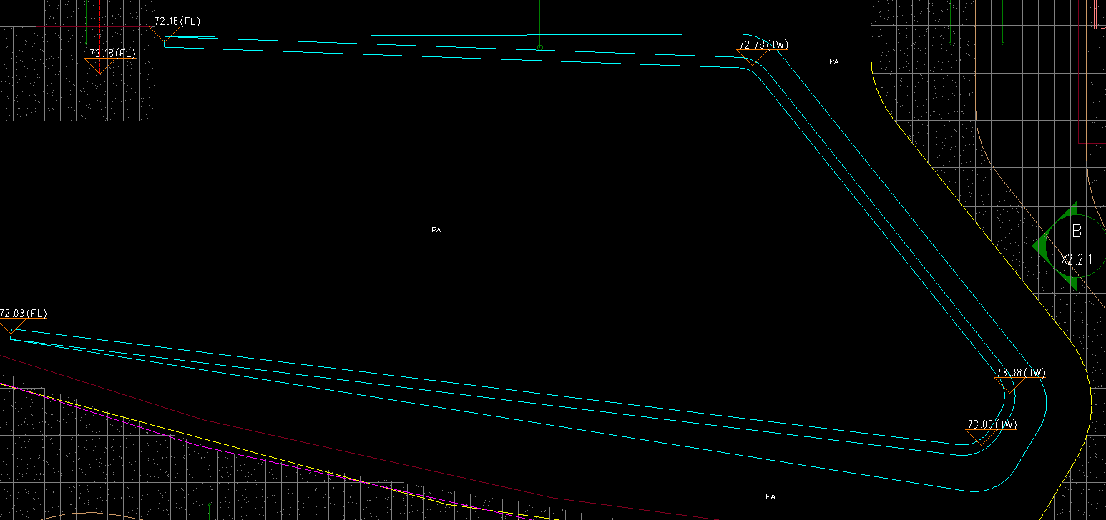Select the 73.08(TW) label nearest the B marker
The width and height of the screenshot is (1106, 520).
pos(1021,373)
